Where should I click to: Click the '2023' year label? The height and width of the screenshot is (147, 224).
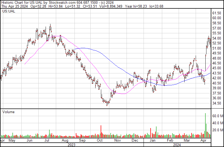point(72,145)
